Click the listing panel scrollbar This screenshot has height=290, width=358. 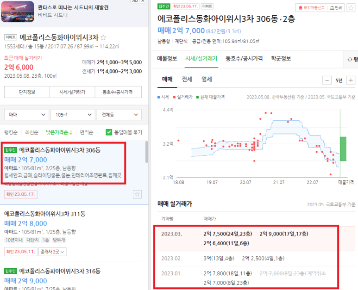tap(146, 152)
